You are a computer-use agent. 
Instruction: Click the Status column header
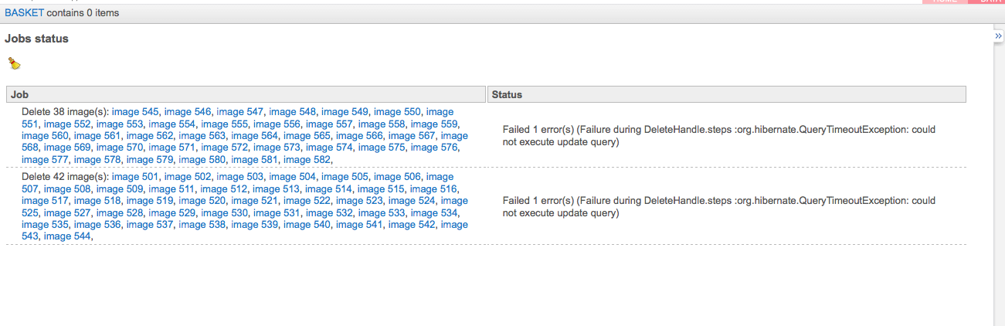[x=727, y=94]
